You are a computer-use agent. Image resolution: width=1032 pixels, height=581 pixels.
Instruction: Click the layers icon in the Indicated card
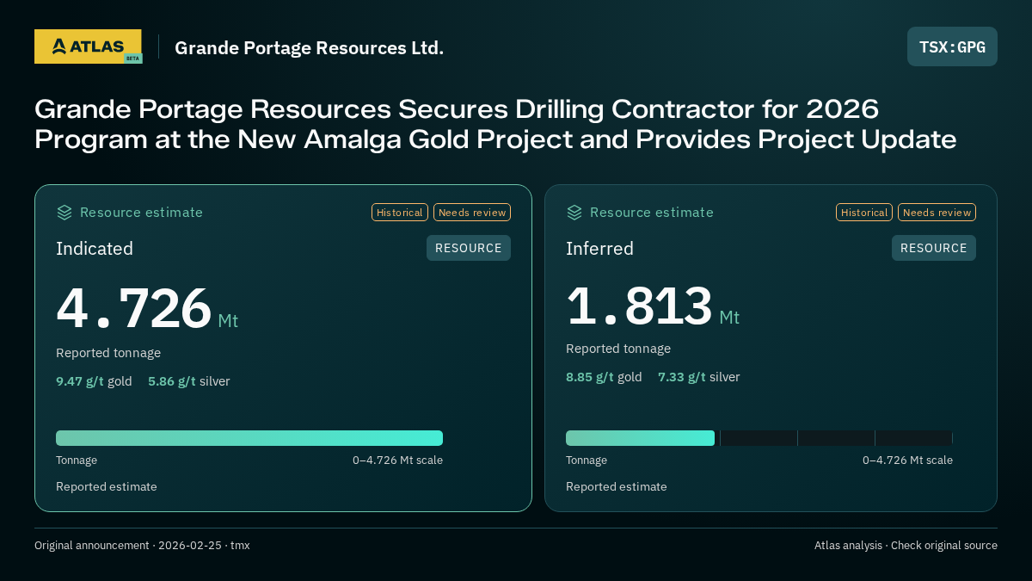click(x=64, y=212)
